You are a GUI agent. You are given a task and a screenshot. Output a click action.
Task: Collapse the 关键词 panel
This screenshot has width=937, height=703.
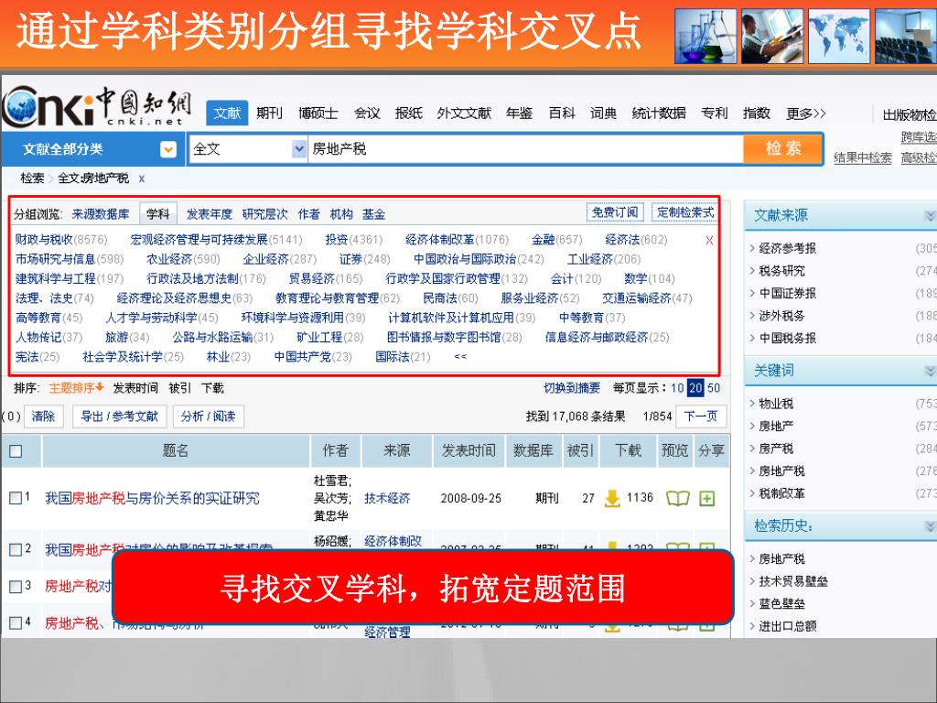tap(930, 372)
